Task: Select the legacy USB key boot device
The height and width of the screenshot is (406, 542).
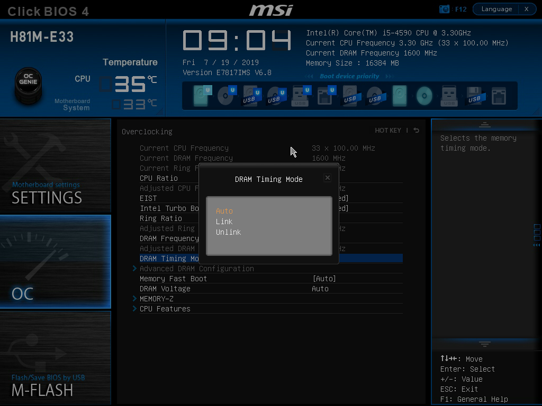Action: (449, 96)
